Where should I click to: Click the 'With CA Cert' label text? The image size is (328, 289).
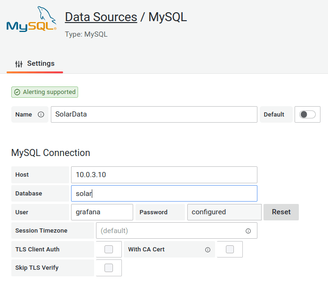point(146,250)
